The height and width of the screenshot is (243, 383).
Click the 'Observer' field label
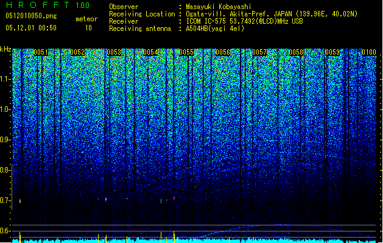(124, 7)
